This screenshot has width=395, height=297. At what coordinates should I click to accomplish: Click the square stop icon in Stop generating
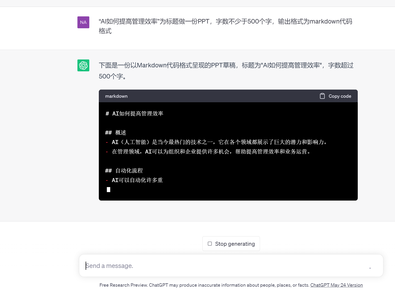[x=210, y=243]
